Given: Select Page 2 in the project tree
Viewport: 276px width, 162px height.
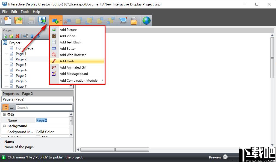Looking at the screenshot, I should tap(21, 59).
